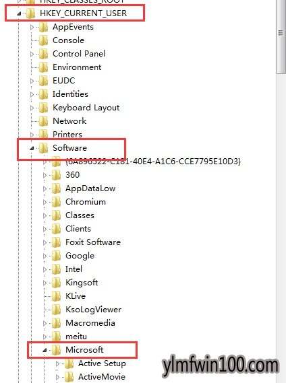Select the CCE7795E10D3 GUID key
The width and height of the screenshot is (286, 383).
point(153,162)
